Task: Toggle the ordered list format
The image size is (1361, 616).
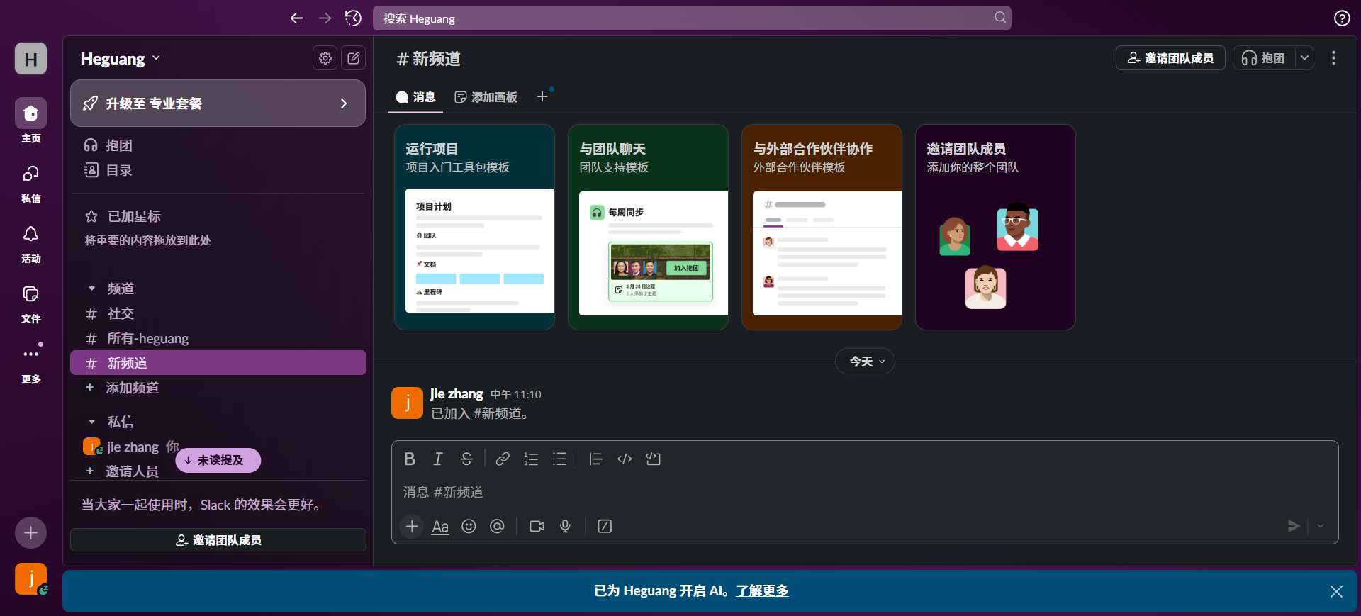Action: coord(531,459)
